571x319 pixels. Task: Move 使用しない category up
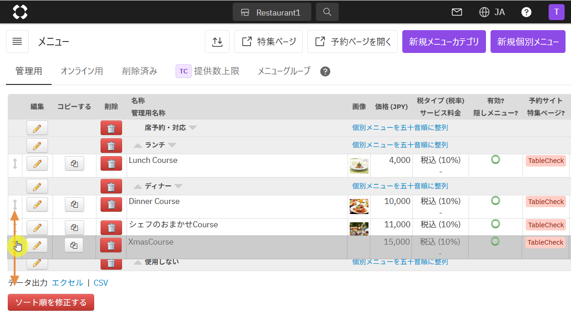(138, 262)
